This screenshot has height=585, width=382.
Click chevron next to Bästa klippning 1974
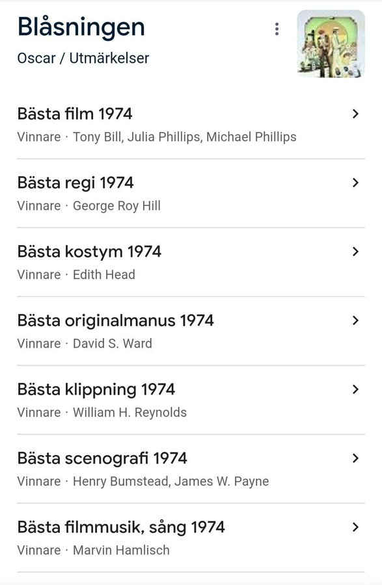click(355, 389)
